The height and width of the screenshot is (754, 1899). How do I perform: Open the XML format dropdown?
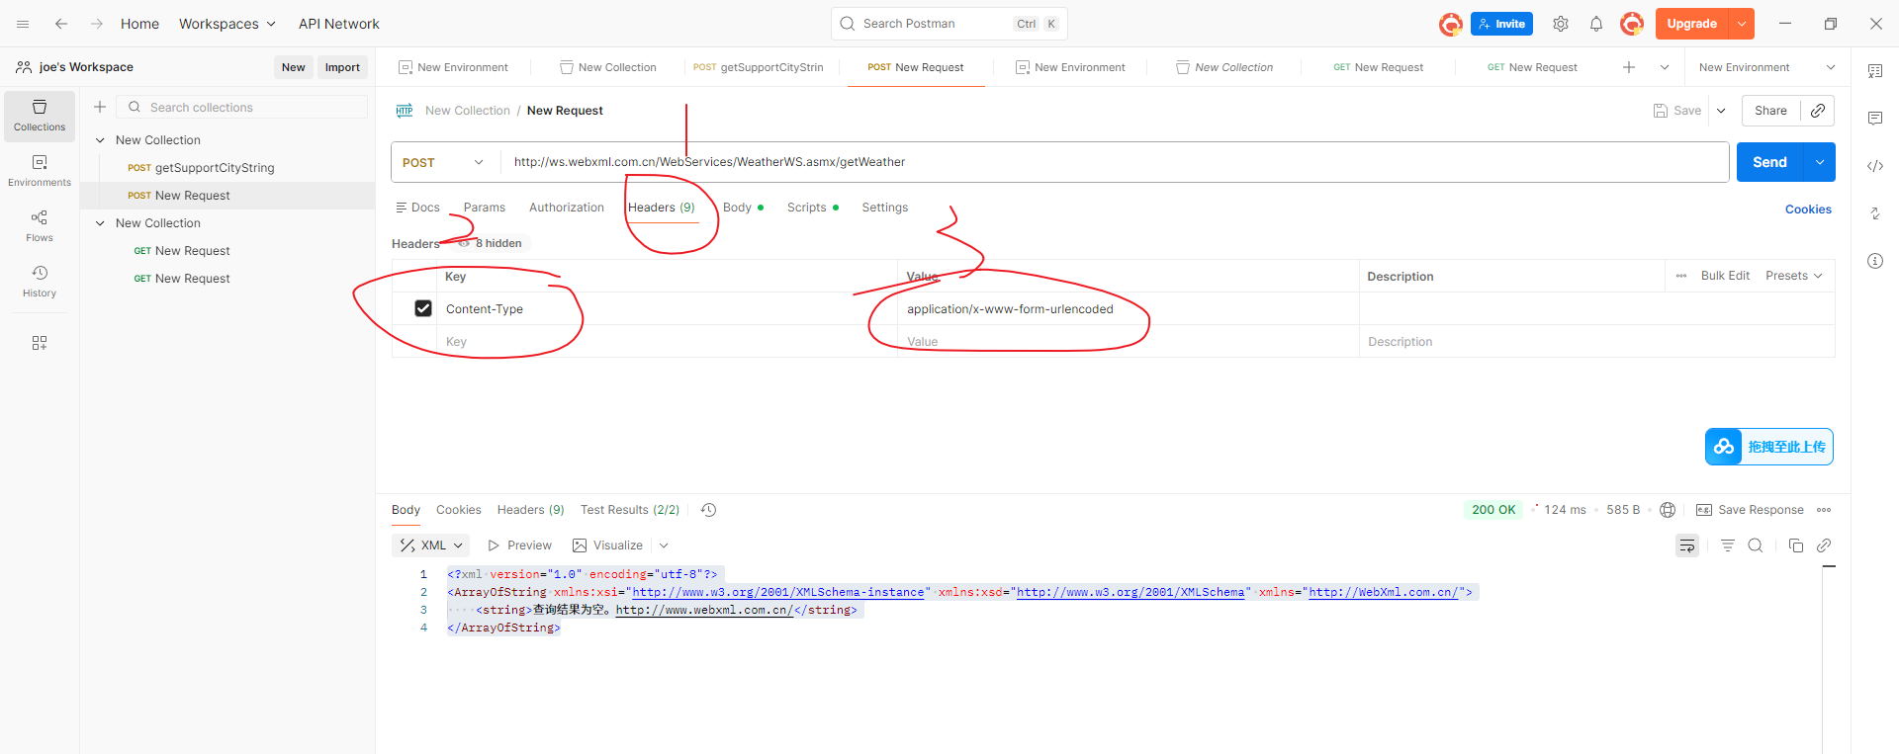431,545
